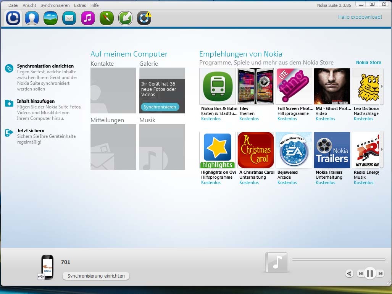The height and width of the screenshot is (294, 392).
Task: Open the Musik tile
Action: 162,147
